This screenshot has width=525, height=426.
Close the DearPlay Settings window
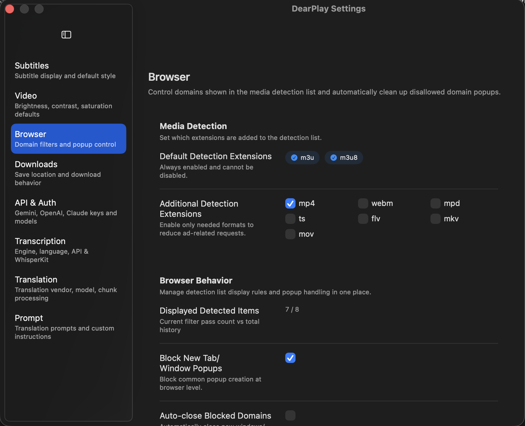(10, 9)
